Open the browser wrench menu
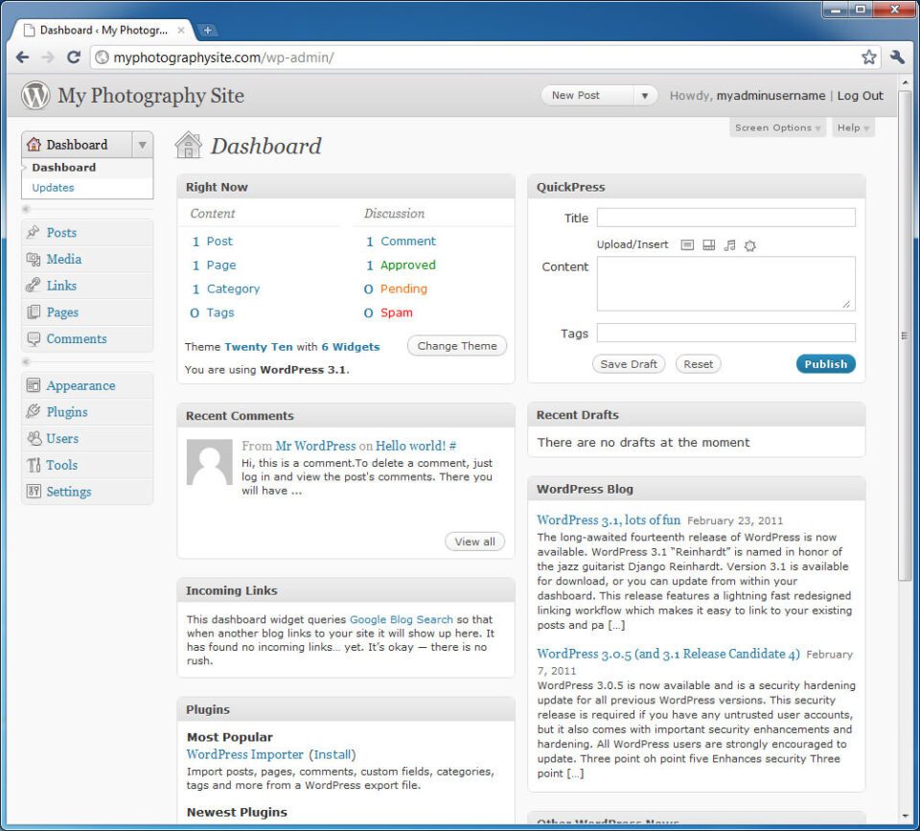The width and height of the screenshot is (920, 831). pyautogui.click(x=897, y=57)
